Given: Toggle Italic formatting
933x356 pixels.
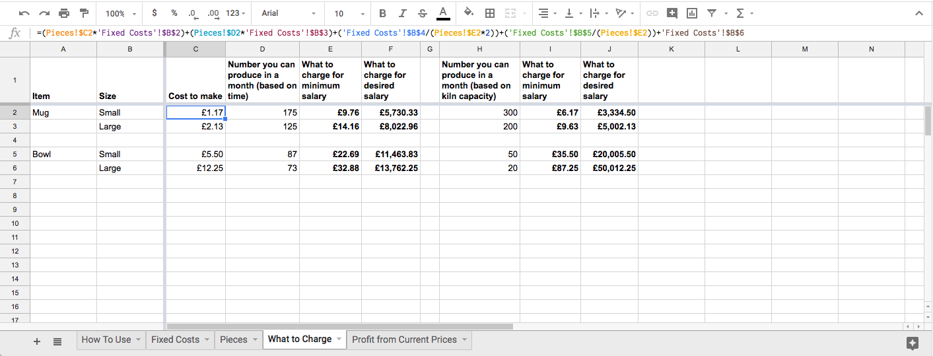Looking at the screenshot, I should (x=402, y=13).
